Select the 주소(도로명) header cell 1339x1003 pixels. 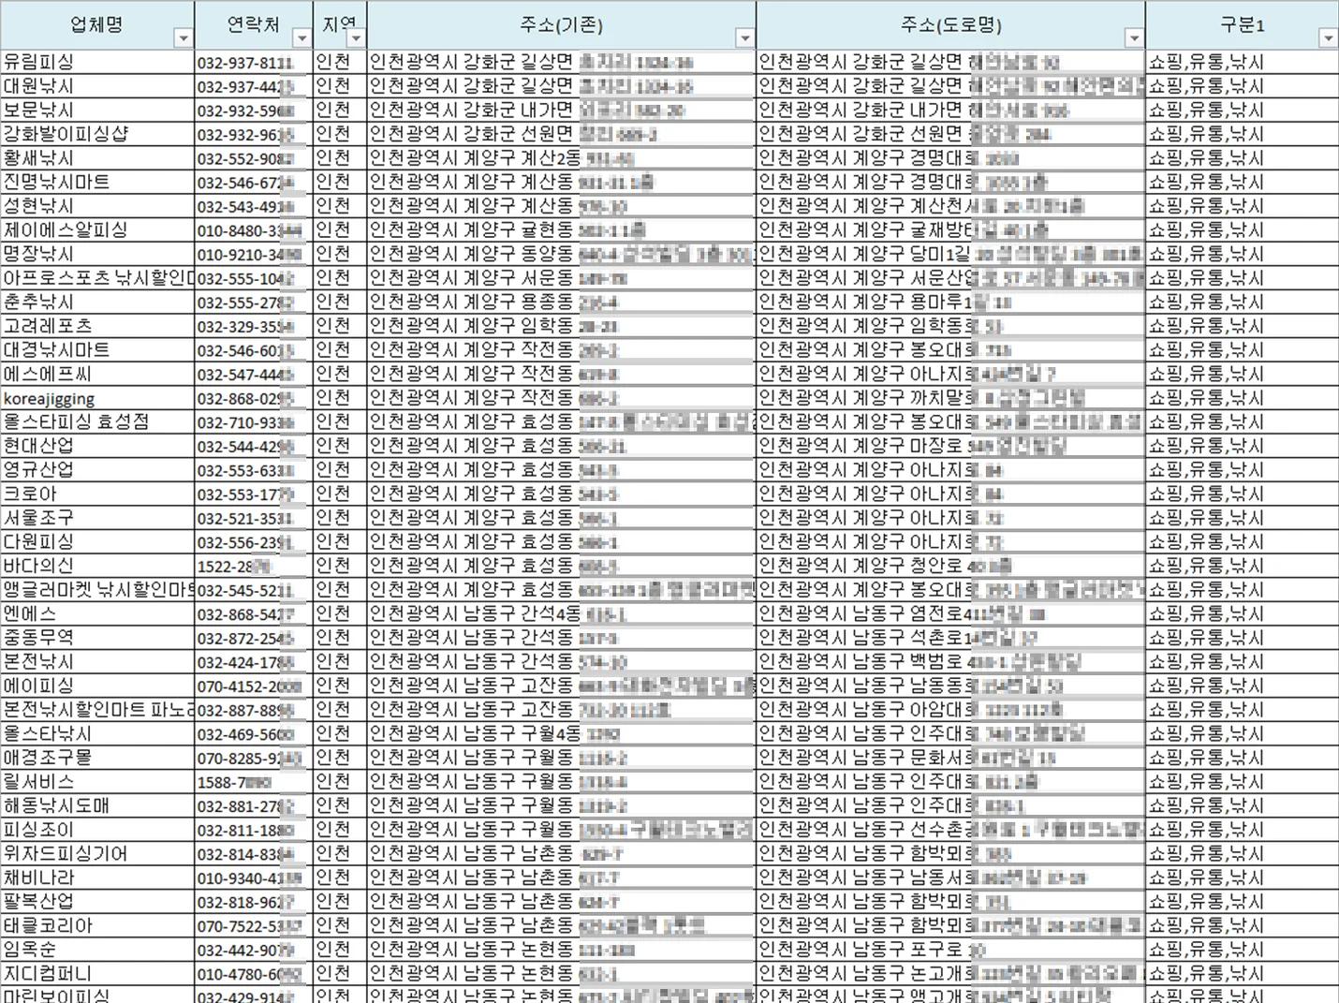(951, 25)
